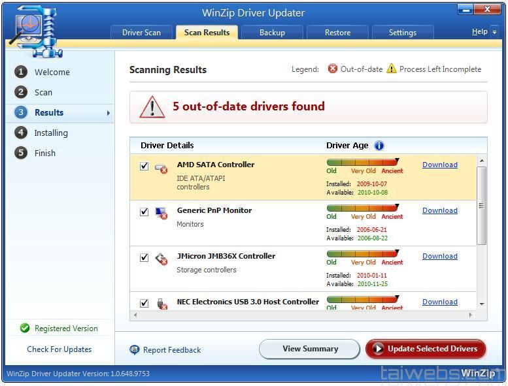Click the scroll down arrow of driver list
Image resolution: width=508 pixels, height=386 pixels.
pyautogui.click(x=482, y=304)
